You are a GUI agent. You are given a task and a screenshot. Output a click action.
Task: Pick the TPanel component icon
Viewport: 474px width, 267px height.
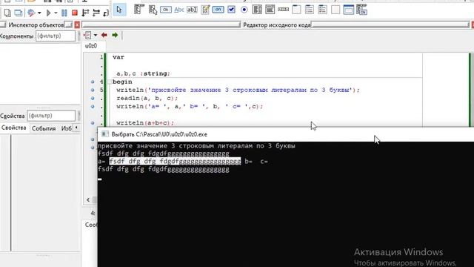336,10
